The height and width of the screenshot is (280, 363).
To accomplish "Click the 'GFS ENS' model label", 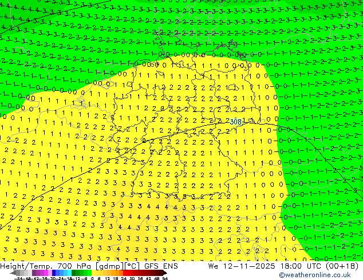I will click(x=161, y=266).
